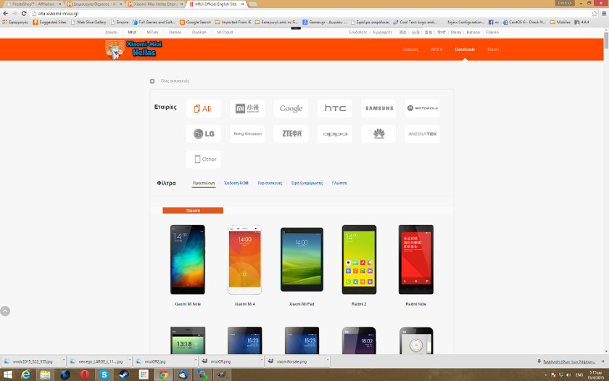Open the Forum menu in header
This screenshot has height=381, width=609.
click(493, 49)
